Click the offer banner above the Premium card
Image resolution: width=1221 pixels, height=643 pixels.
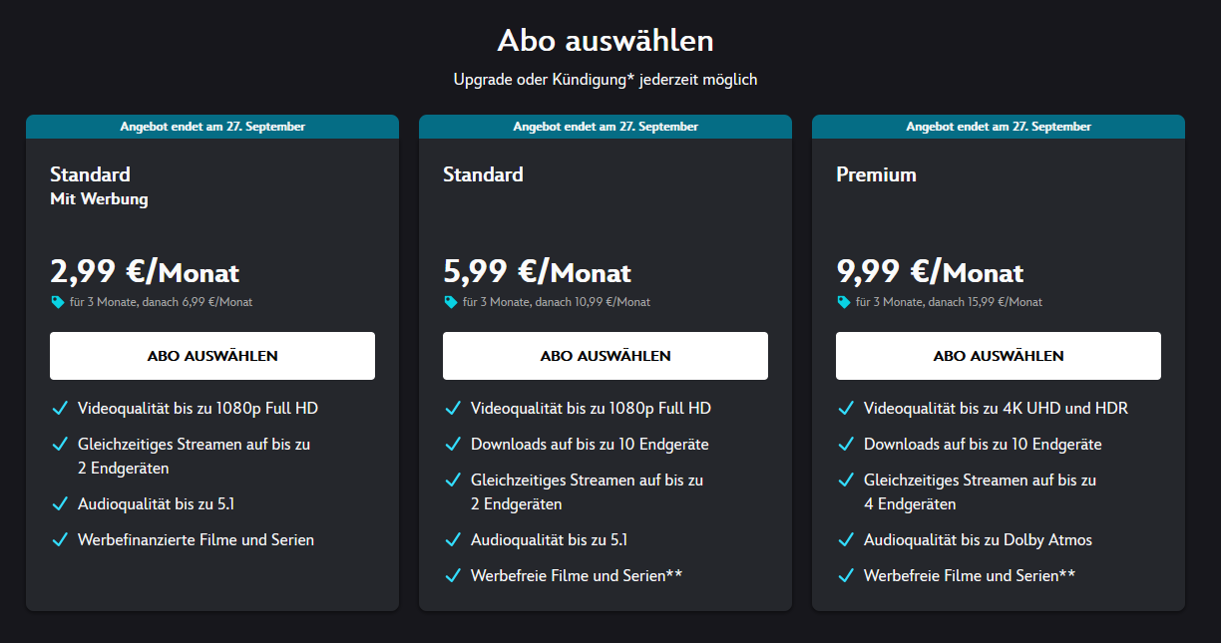click(x=998, y=127)
